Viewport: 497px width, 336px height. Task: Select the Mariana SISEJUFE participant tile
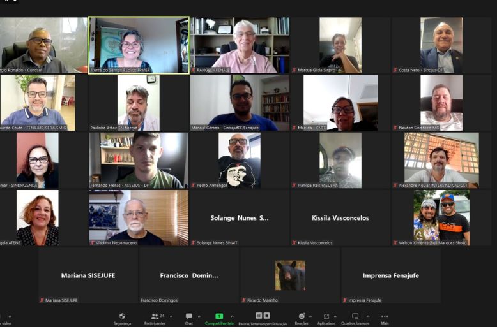pos(88,275)
